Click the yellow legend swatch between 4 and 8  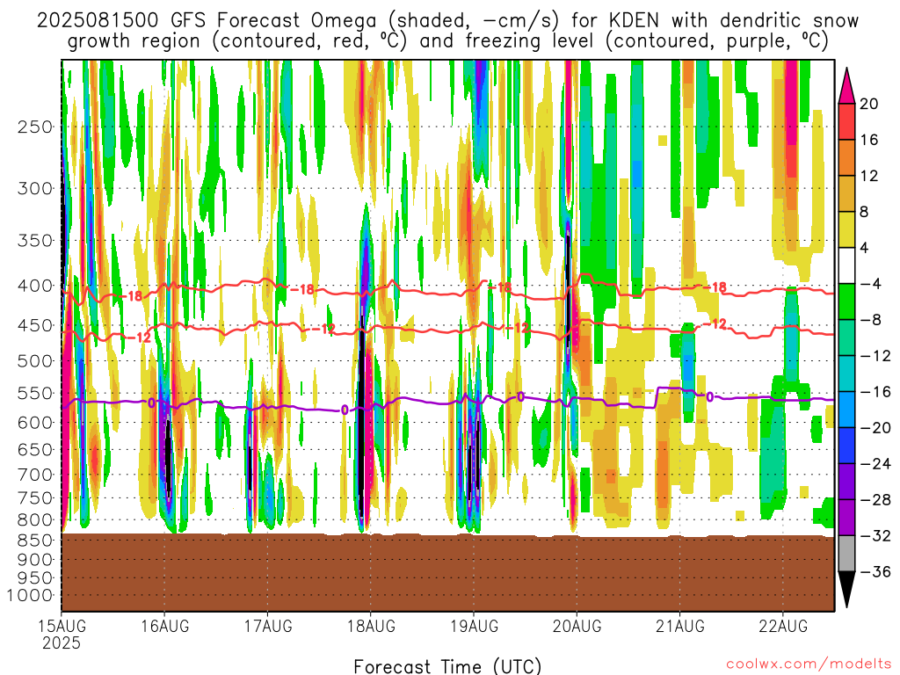click(846, 229)
